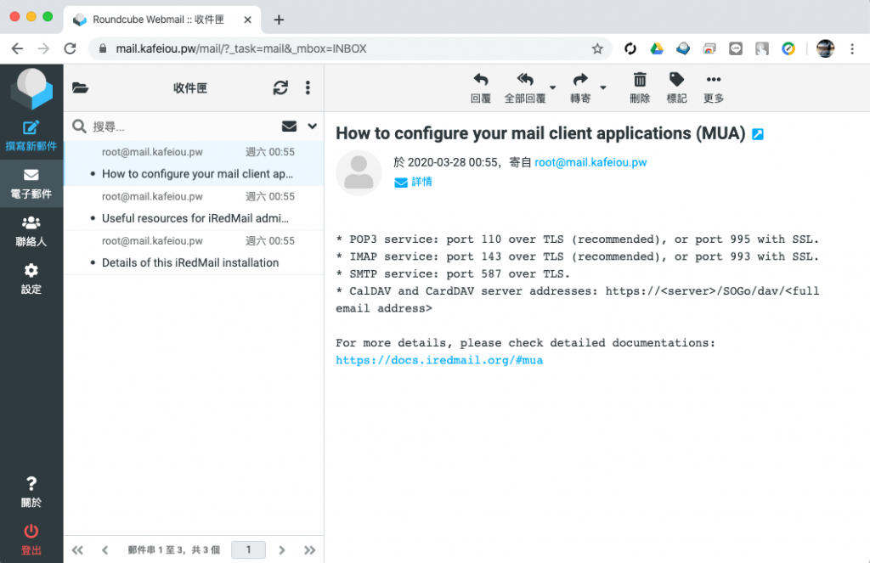Open the message in a new window
The image size is (870, 563).
point(758,134)
